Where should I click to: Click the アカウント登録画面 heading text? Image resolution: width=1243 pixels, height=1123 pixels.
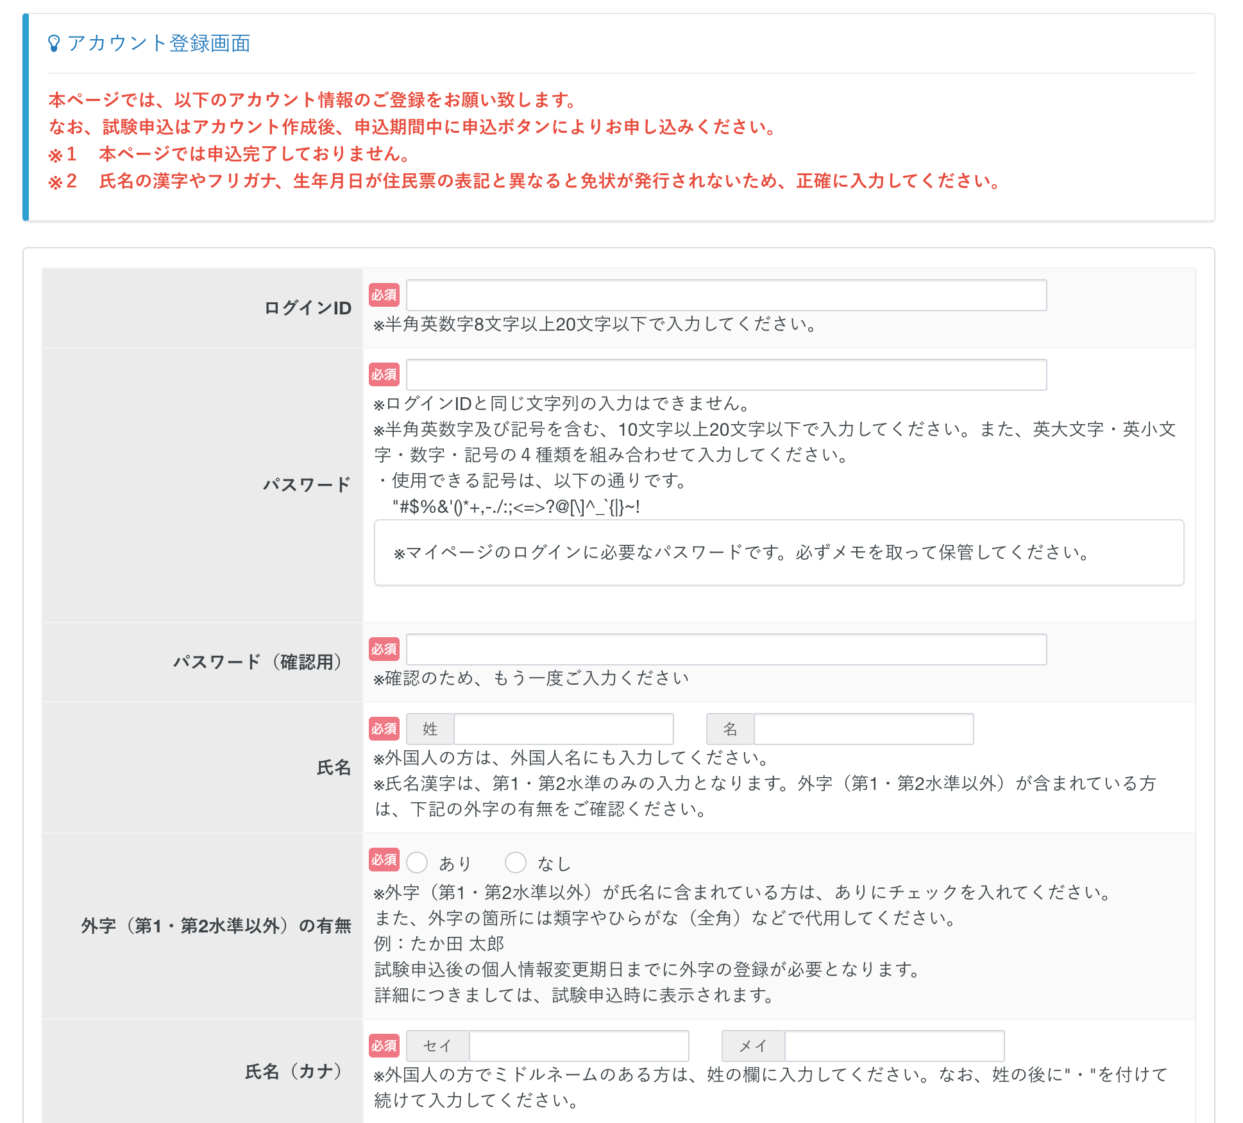tap(159, 44)
